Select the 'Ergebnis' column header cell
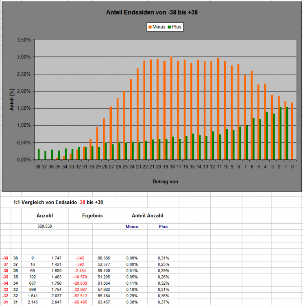 point(92,216)
